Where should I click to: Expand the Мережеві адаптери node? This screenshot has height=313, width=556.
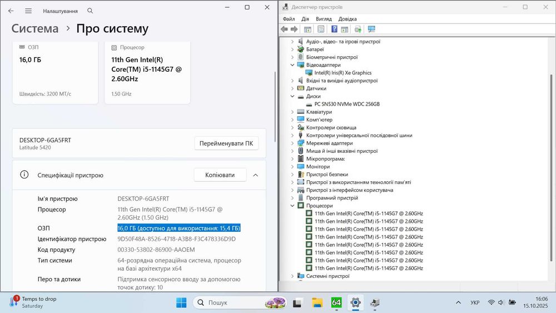tap(292, 143)
